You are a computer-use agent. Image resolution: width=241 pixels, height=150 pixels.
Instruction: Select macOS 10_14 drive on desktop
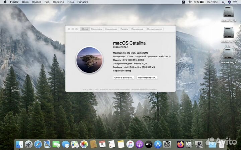229,35
